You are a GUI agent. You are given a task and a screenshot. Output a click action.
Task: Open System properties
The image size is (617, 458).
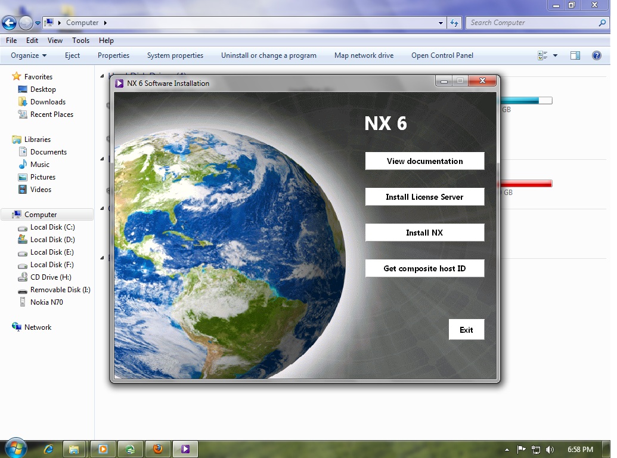tap(175, 55)
